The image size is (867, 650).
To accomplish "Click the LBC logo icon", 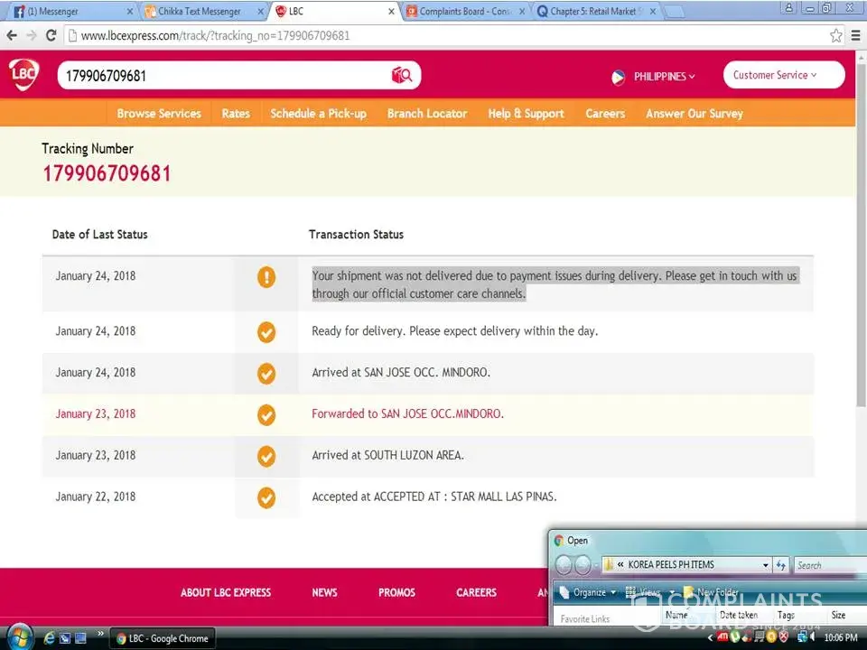I will click(x=23, y=75).
